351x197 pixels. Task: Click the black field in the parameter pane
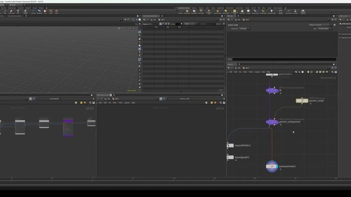(284, 59)
